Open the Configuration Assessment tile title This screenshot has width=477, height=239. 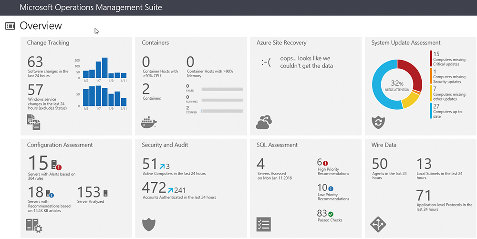[60, 145]
